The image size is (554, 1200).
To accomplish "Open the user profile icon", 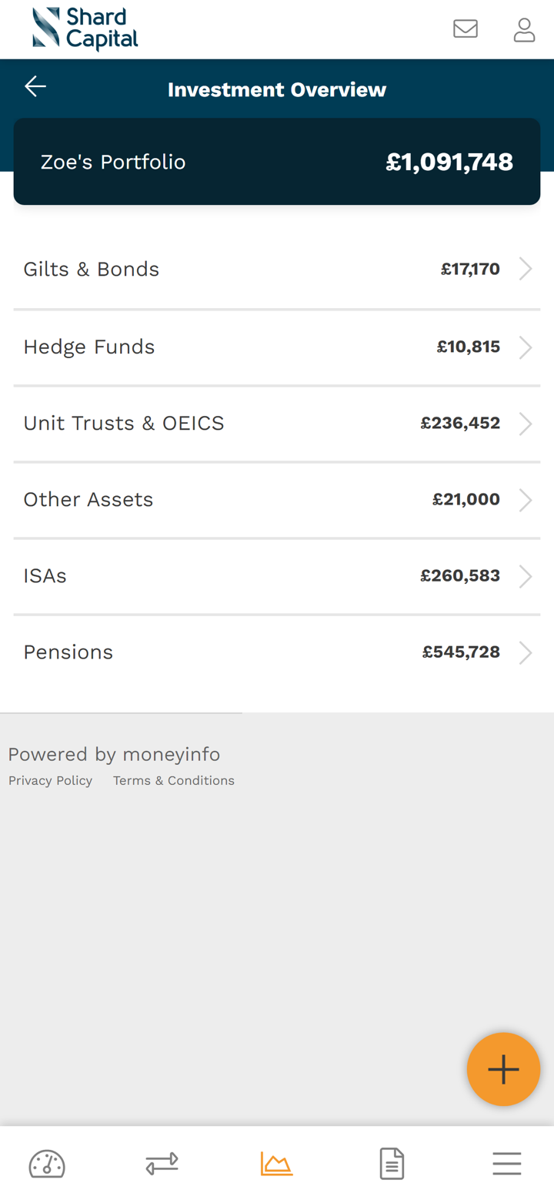I will (x=524, y=29).
